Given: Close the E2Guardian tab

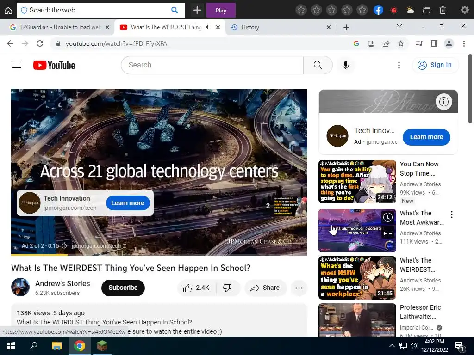Looking at the screenshot, I should (x=107, y=27).
